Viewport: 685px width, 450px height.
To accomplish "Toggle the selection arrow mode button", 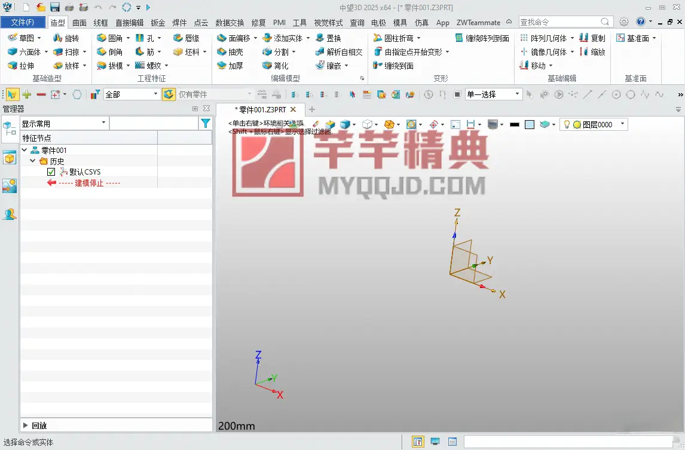I will coord(12,94).
